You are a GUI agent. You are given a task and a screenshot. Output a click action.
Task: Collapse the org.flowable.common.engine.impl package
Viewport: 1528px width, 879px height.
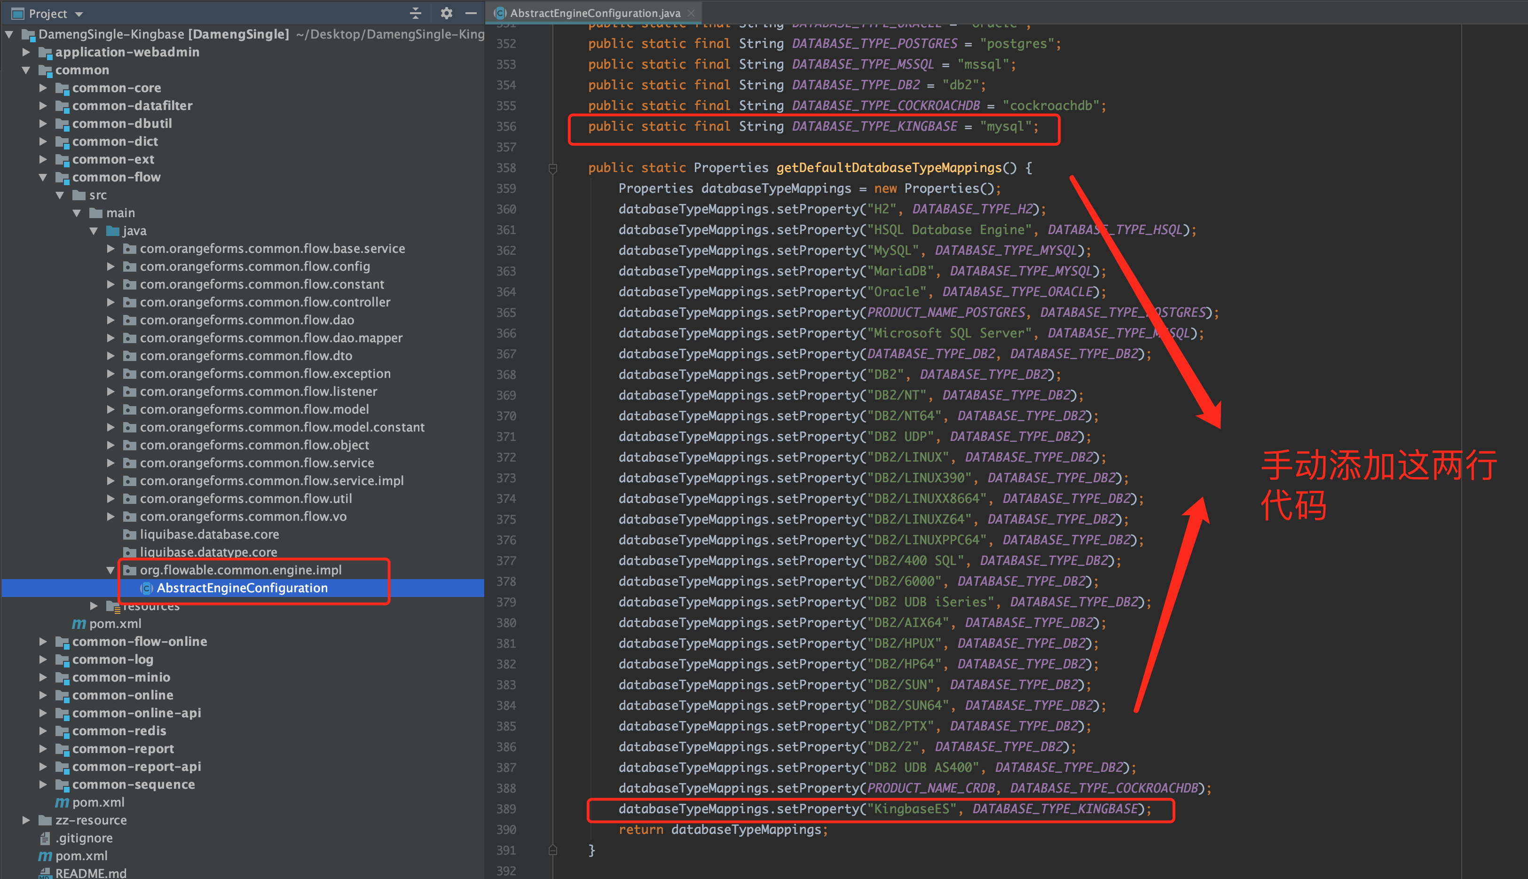pos(110,570)
